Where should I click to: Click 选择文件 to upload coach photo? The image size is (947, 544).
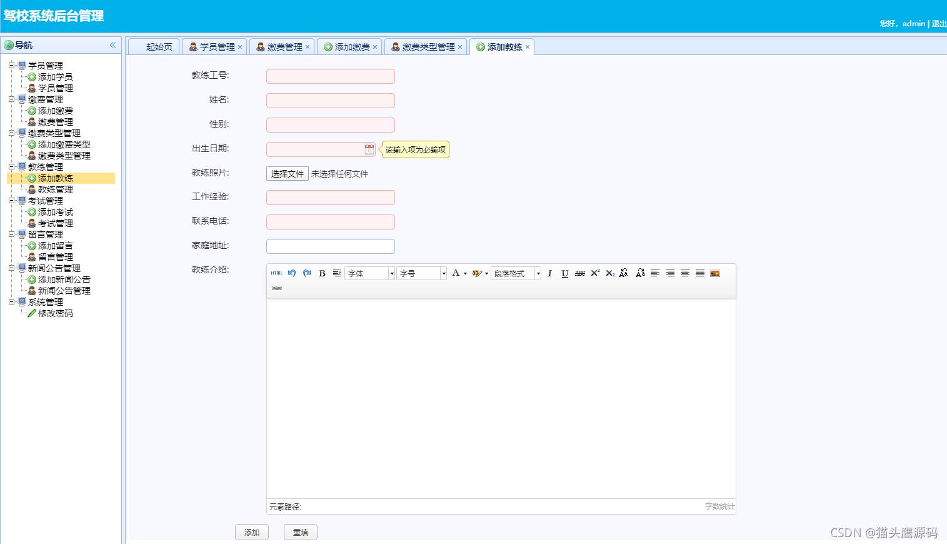coord(288,174)
